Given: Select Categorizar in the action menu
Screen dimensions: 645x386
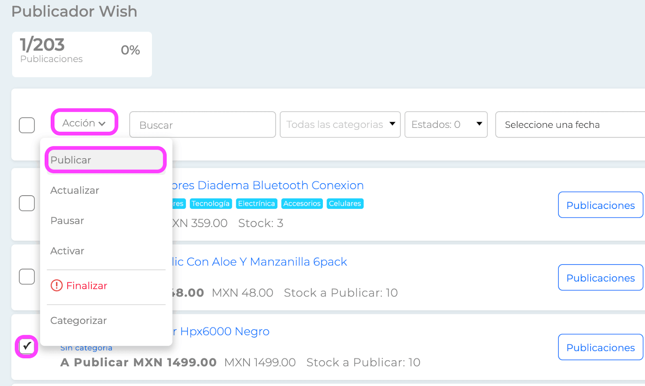Looking at the screenshot, I should (x=106, y=321).
